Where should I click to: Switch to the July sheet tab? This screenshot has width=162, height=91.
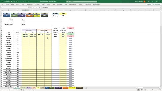tap(47, 88)
